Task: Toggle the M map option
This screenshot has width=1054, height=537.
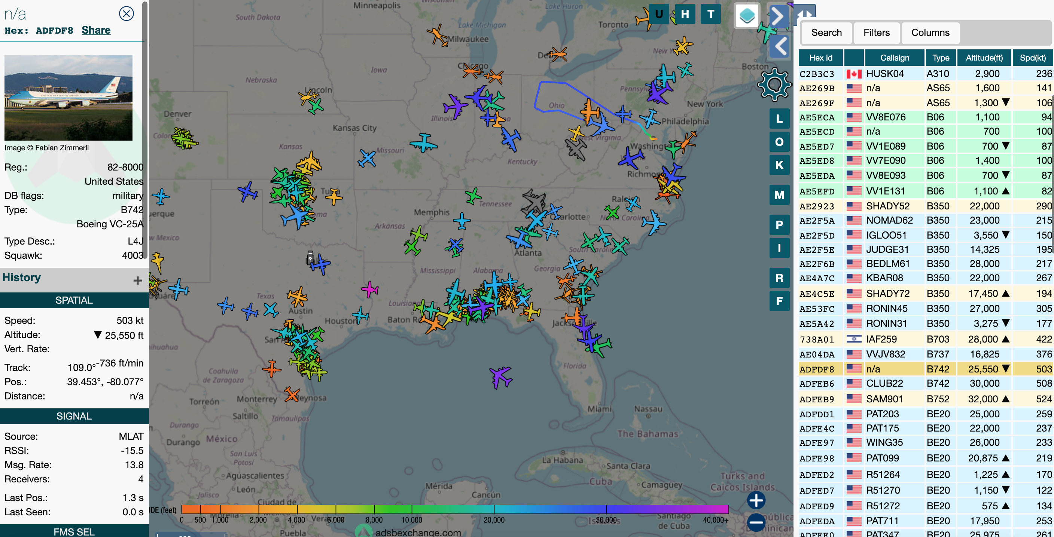Action: click(779, 195)
